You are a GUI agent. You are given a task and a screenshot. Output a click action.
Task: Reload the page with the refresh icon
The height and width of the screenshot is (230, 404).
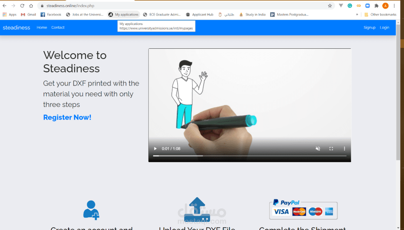point(22,6)
